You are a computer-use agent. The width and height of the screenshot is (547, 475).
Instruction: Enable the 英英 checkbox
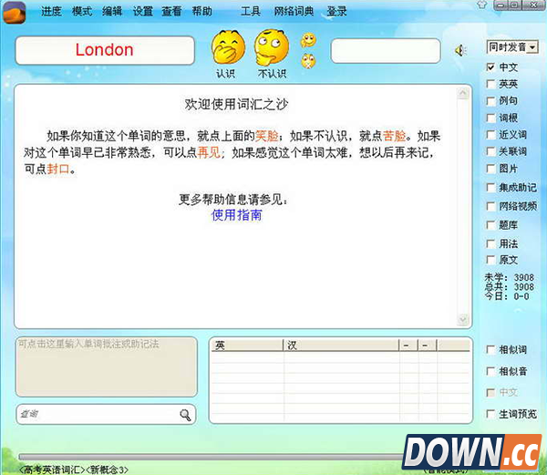pyautogui.click(x=491, y=85)
